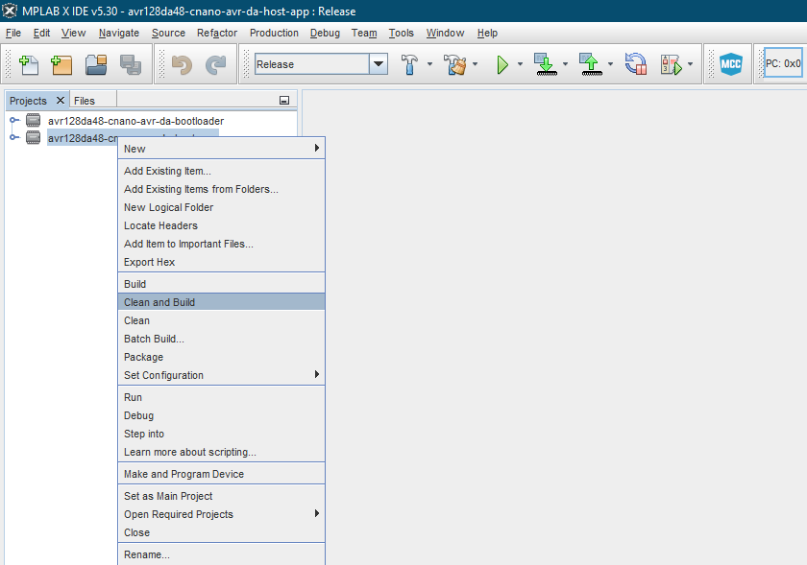Click the Clean and Build hammer-broom icon

[455, 65]
